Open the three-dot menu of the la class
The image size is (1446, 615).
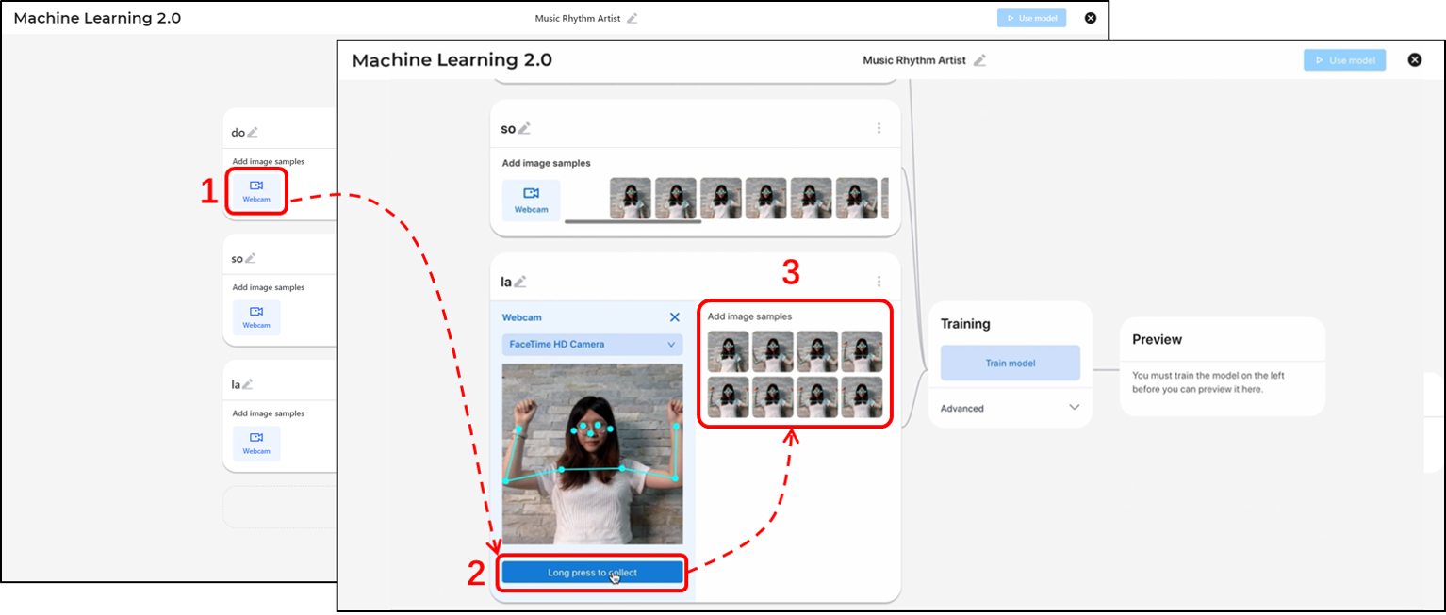(x=879, y=281)
